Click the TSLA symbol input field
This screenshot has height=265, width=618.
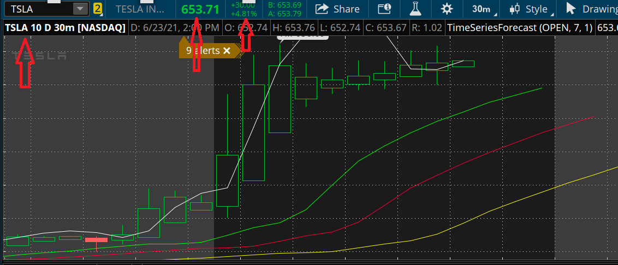pyautogui.click(x=38, y=9)
